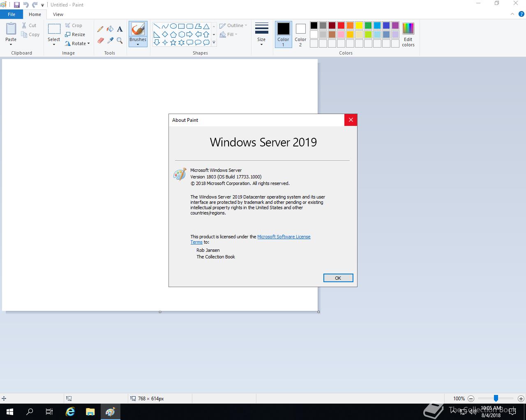Click OK in About Paint dialog
The width and height of the screenshot is (526, 420).
(338, 278)
